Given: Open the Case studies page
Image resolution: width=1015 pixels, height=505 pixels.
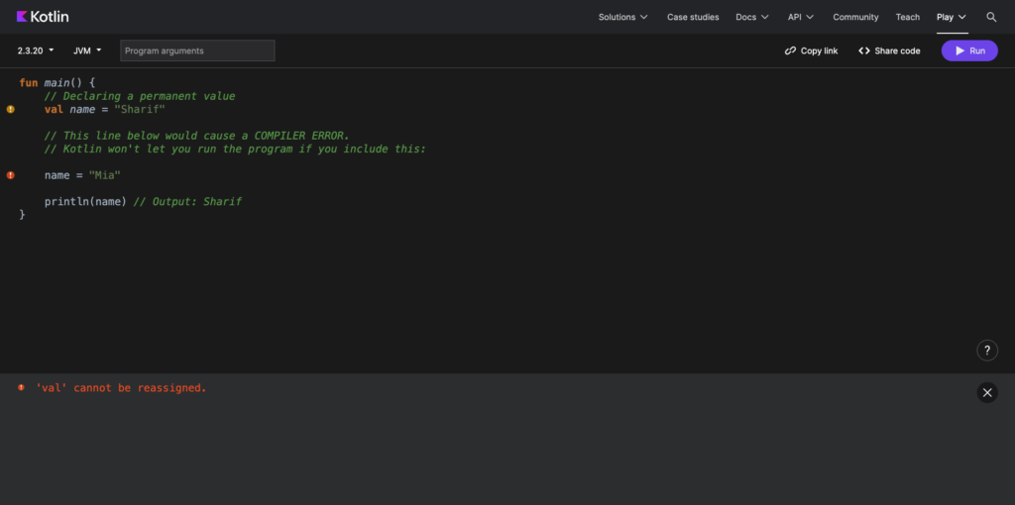Looking at the screenshot, I should pos(691,17).
